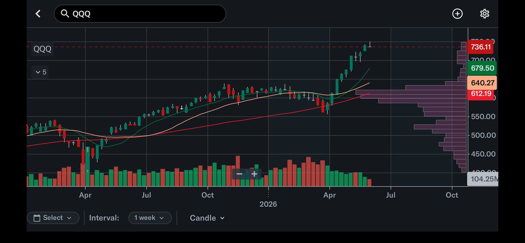Open the Candle chart type dropdown

(x=207, y=218)
